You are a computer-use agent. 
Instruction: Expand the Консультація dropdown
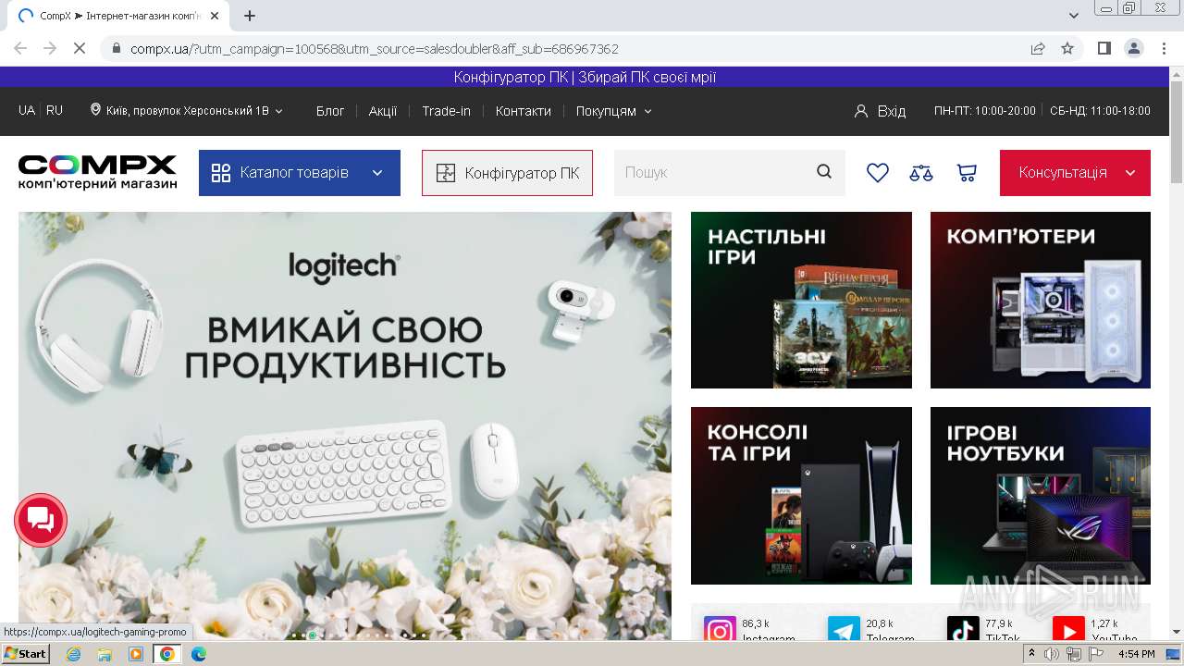coord(1130,173)
